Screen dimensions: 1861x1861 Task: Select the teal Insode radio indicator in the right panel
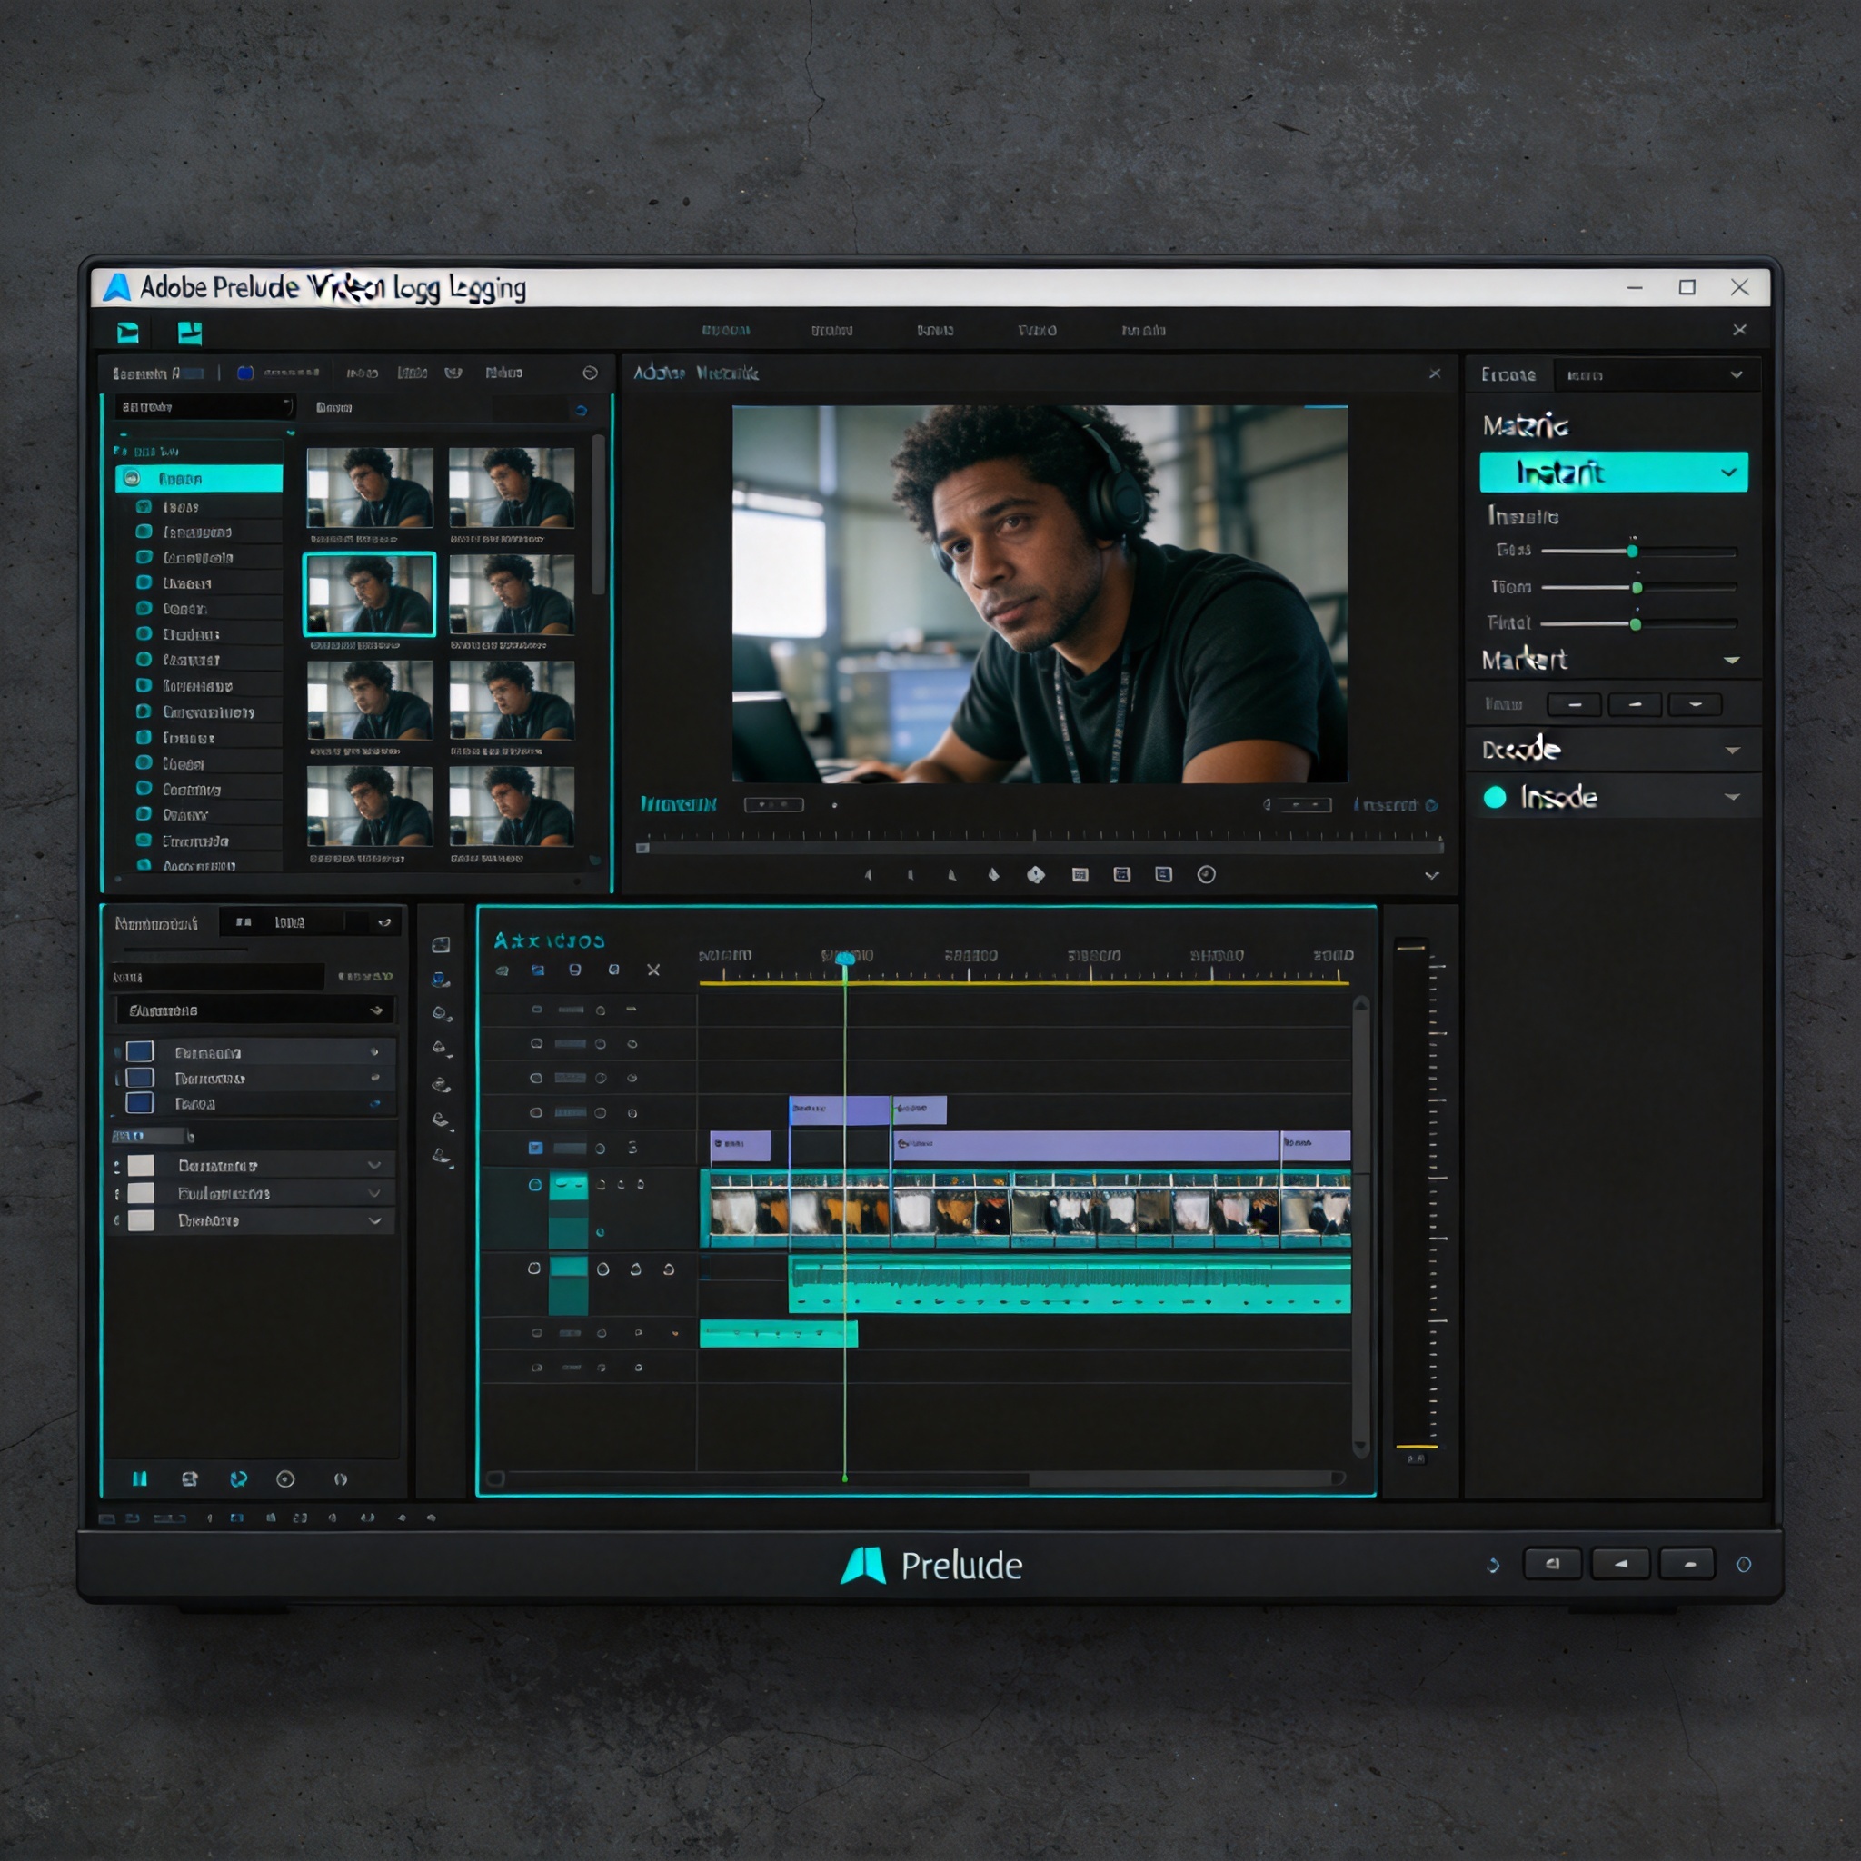pyautogui.click(x=1495, y=798)
